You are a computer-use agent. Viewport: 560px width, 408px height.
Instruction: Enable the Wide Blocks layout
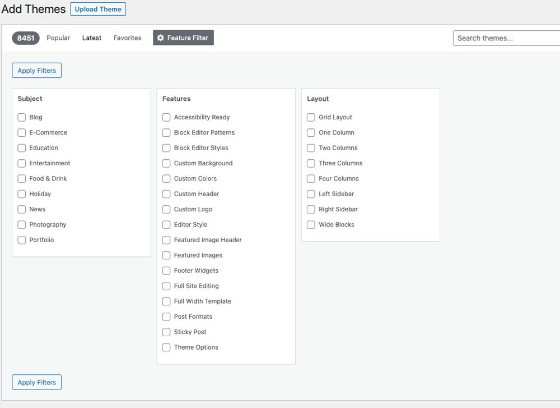311,224
